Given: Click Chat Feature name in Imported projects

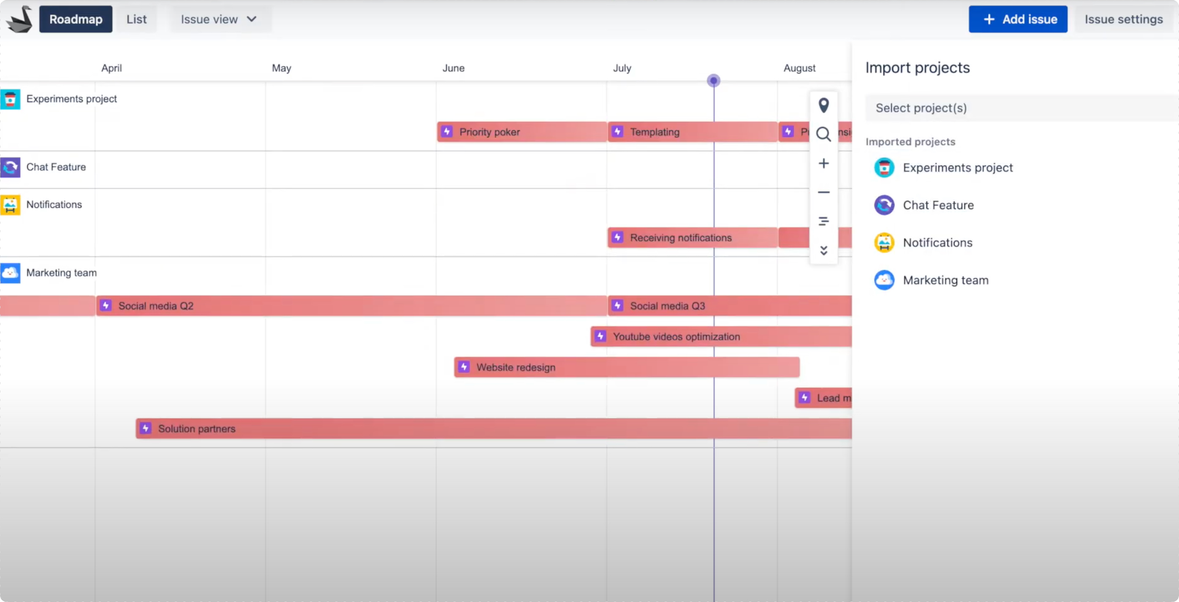Looking at the screenshot, I should tap(938, 205).
